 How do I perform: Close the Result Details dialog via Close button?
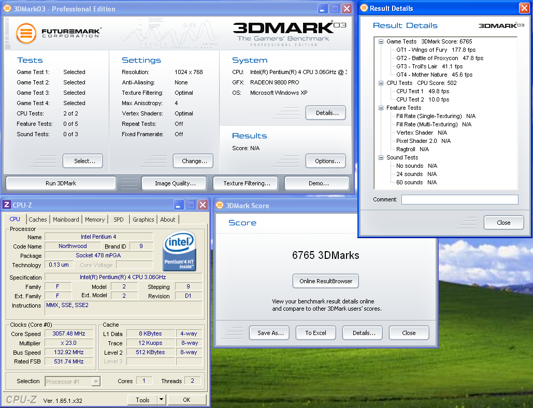(504, 223)
